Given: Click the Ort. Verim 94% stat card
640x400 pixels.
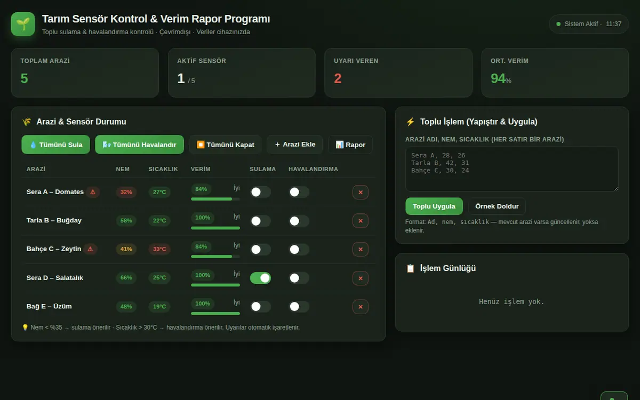Looking at the screenshot, I should (x=555, y=73).
